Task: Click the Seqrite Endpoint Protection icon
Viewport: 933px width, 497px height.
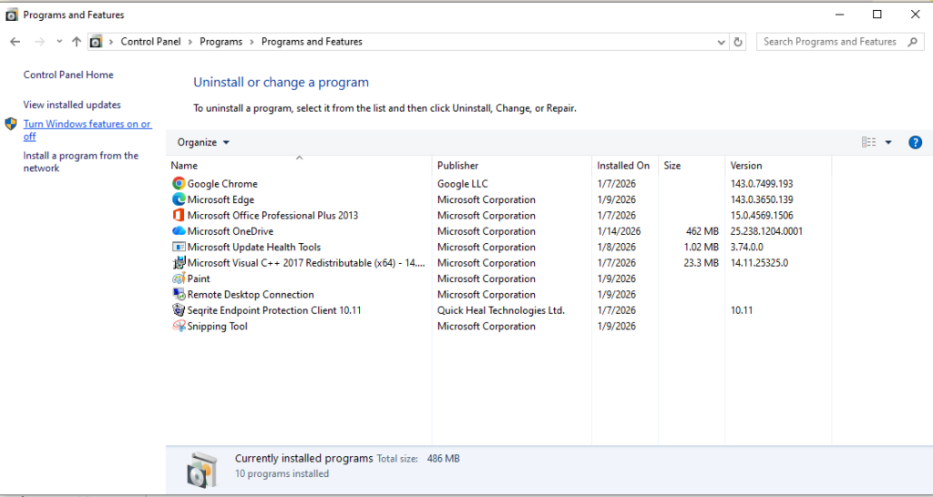Action: pos(179,310)
